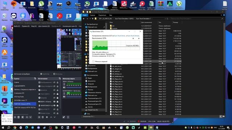Open scene filters icon in Scenes panel toolbar
The width and height of the screenshot is (232, 130).
point(22,117)
